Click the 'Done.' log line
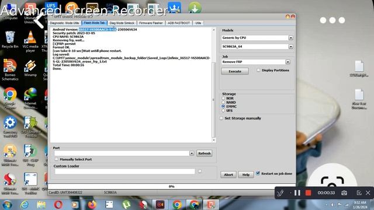This screenshot has height=210, width=374. click(x=57, y=69)
